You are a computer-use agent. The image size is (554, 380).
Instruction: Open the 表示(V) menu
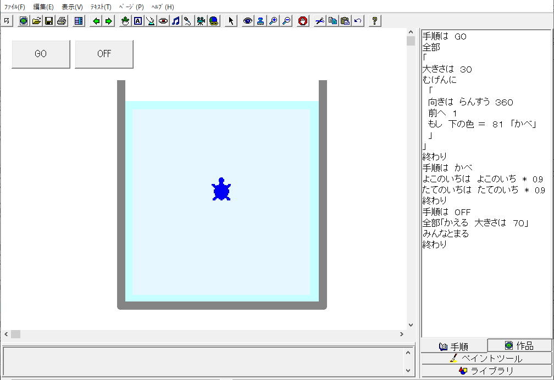click(x=72, y=7)
